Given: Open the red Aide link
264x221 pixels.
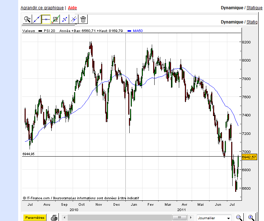Looking at the screenshot, I should tap(72, 8).
